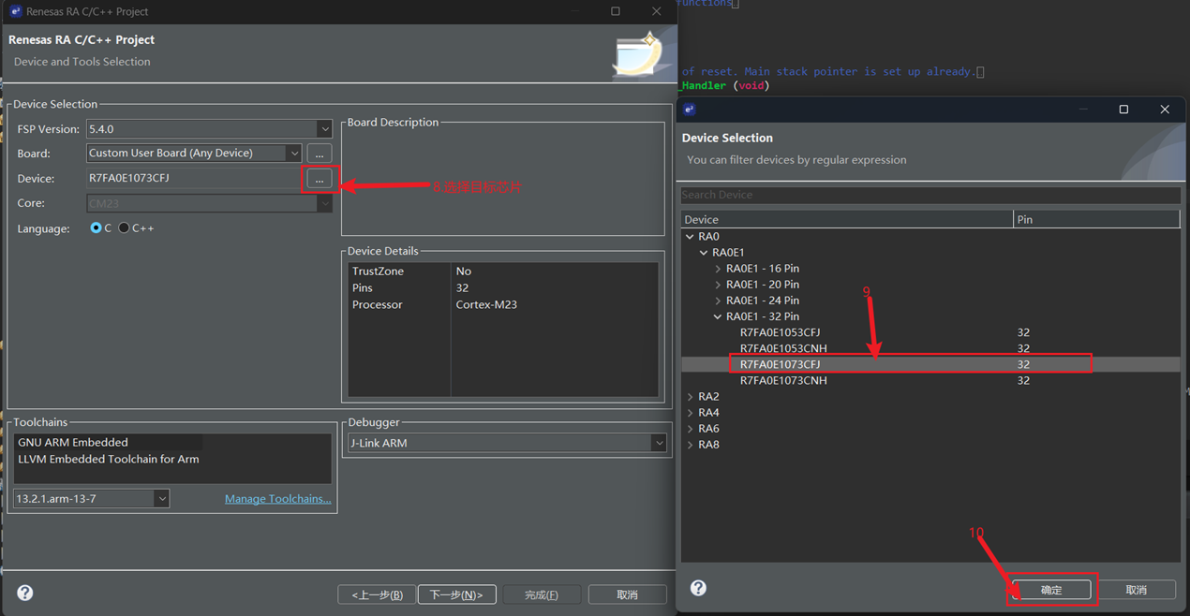Open the toolchain version 13.2.1 dropdown
The height and width of the screenshot is (616, 1190).
click(x=161, y=499)
